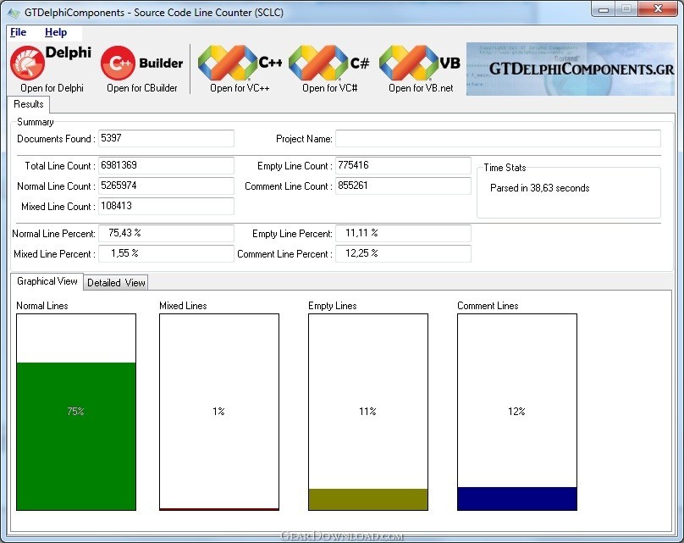Click the 'Empty Line Percent:' label
This screenshot has height=543, width=684.
pyautogui.click(x=292, y=234)
